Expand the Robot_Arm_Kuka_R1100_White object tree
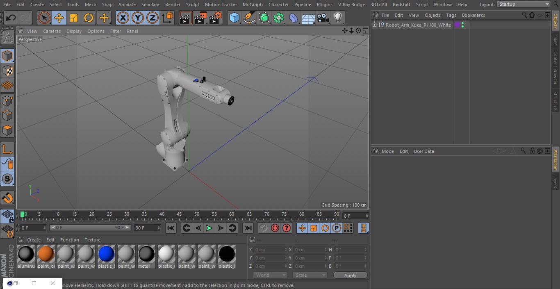 (x=374, y=25)
